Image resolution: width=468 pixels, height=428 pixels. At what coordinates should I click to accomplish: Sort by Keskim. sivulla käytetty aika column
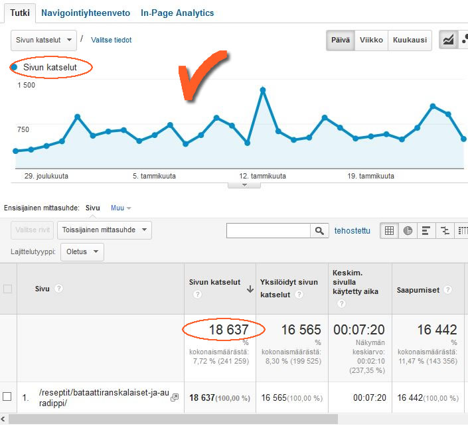[x=355, y=282]
